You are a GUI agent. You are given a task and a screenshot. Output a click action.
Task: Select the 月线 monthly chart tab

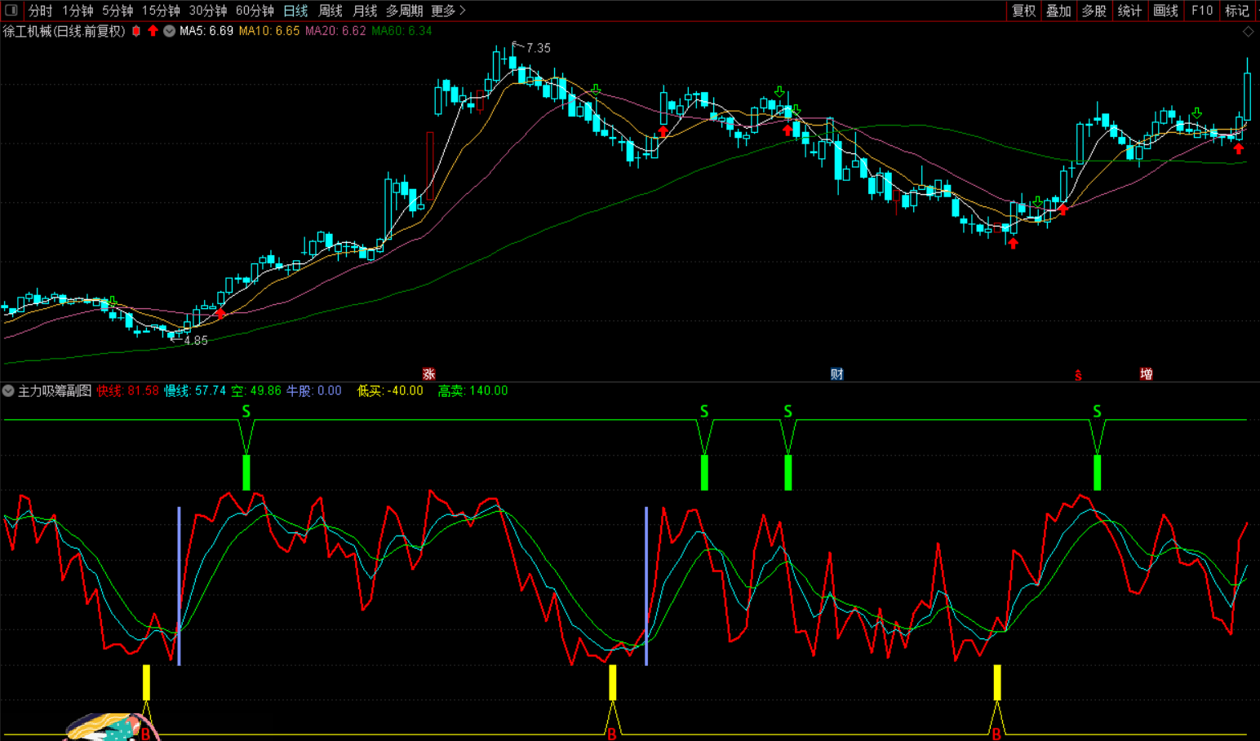(365, 11)
